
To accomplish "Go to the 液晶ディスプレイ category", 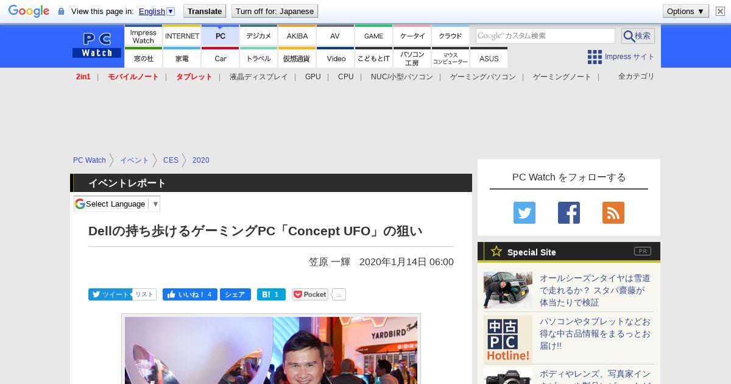I will (x=259, y=77).
